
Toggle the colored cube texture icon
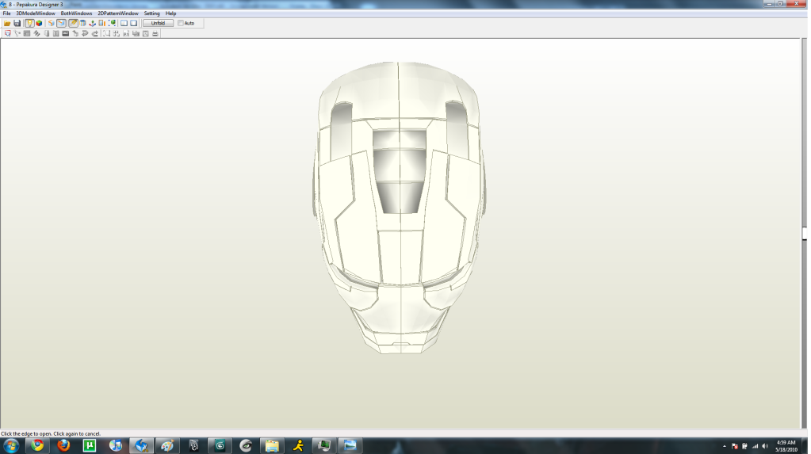(39, 23)
